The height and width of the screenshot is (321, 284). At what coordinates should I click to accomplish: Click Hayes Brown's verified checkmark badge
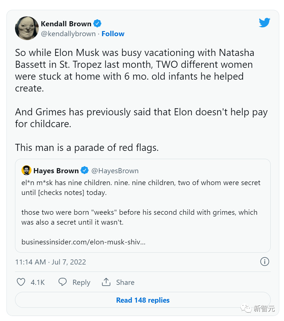click(85, 171)
